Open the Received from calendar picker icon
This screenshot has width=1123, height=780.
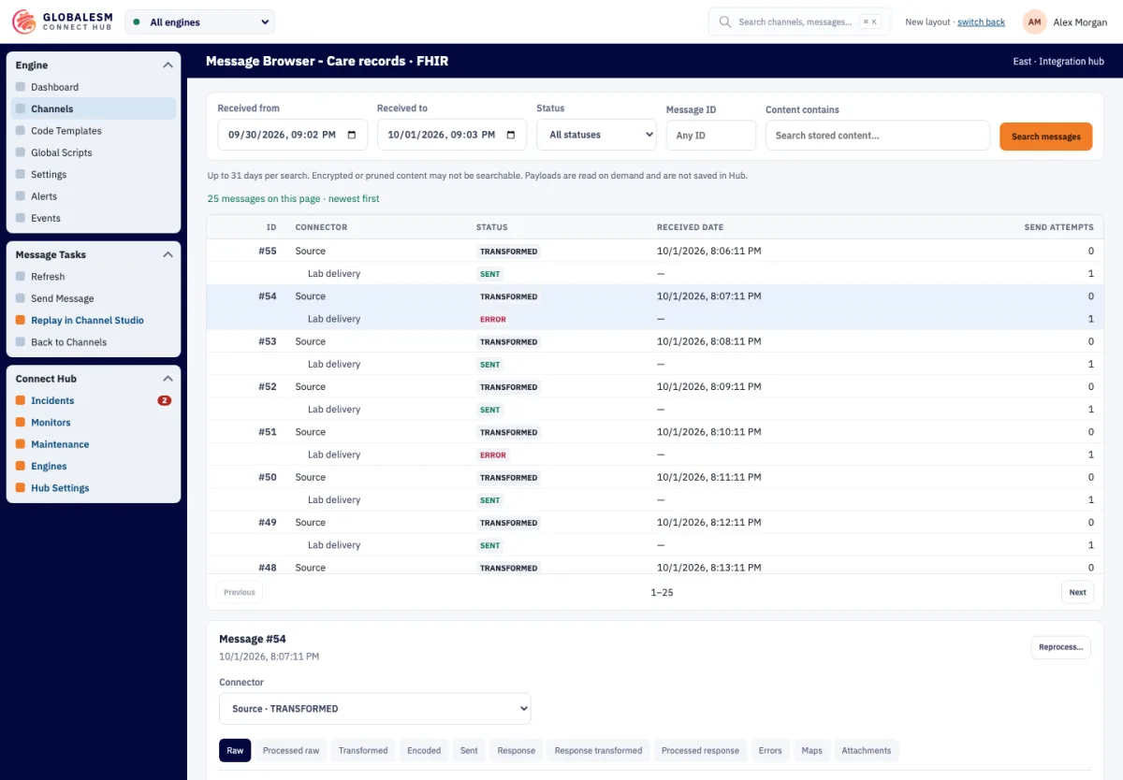tap(352, 135)
